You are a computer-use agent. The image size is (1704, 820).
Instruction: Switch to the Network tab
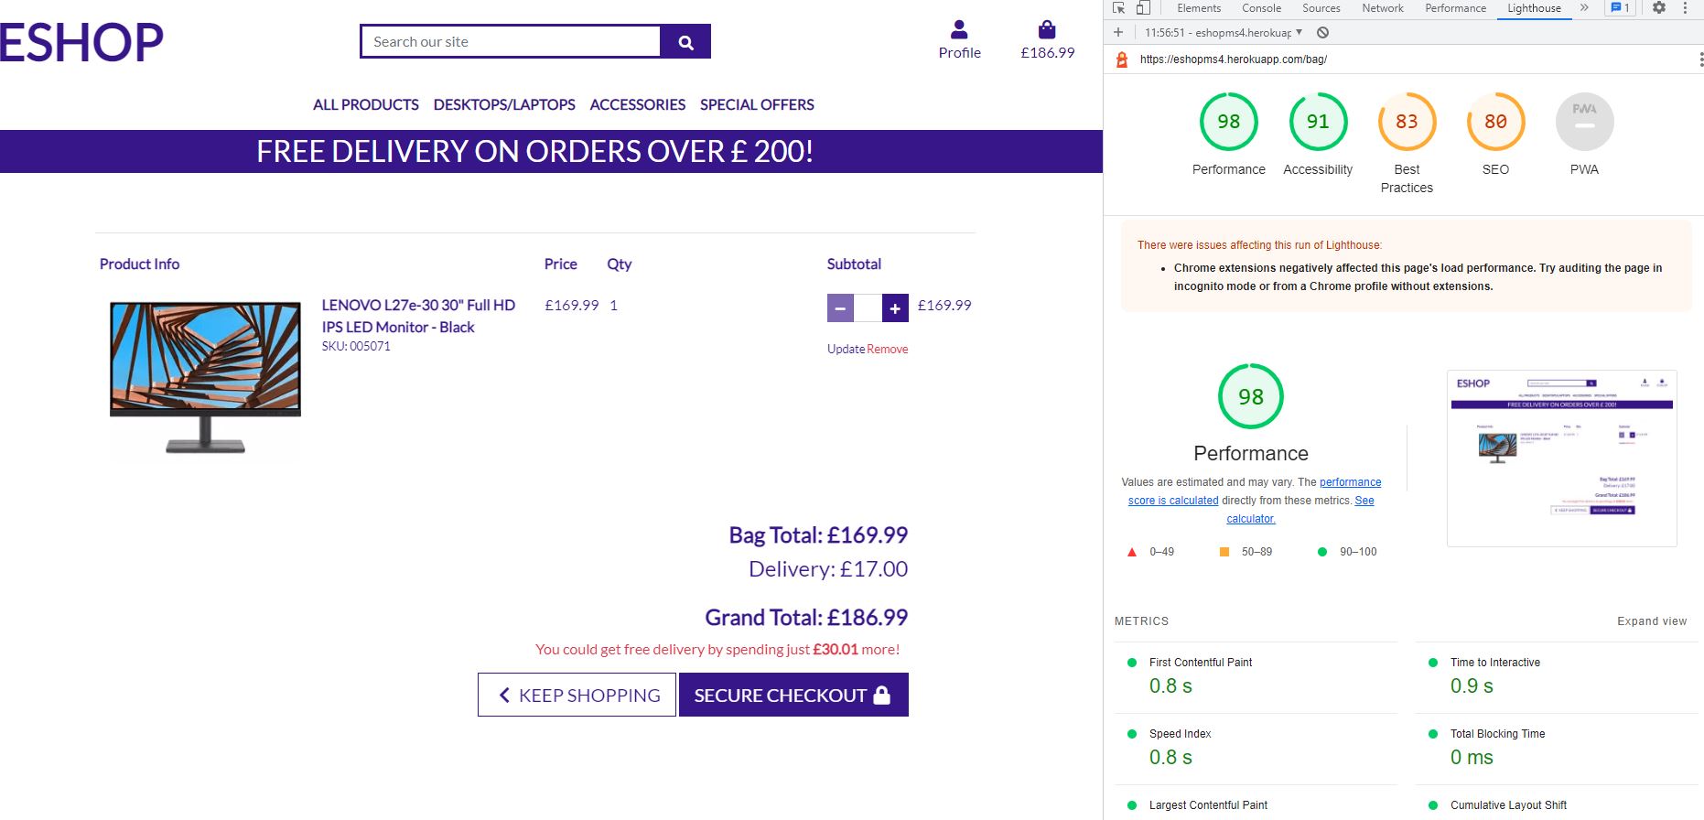pos(1382,8)
